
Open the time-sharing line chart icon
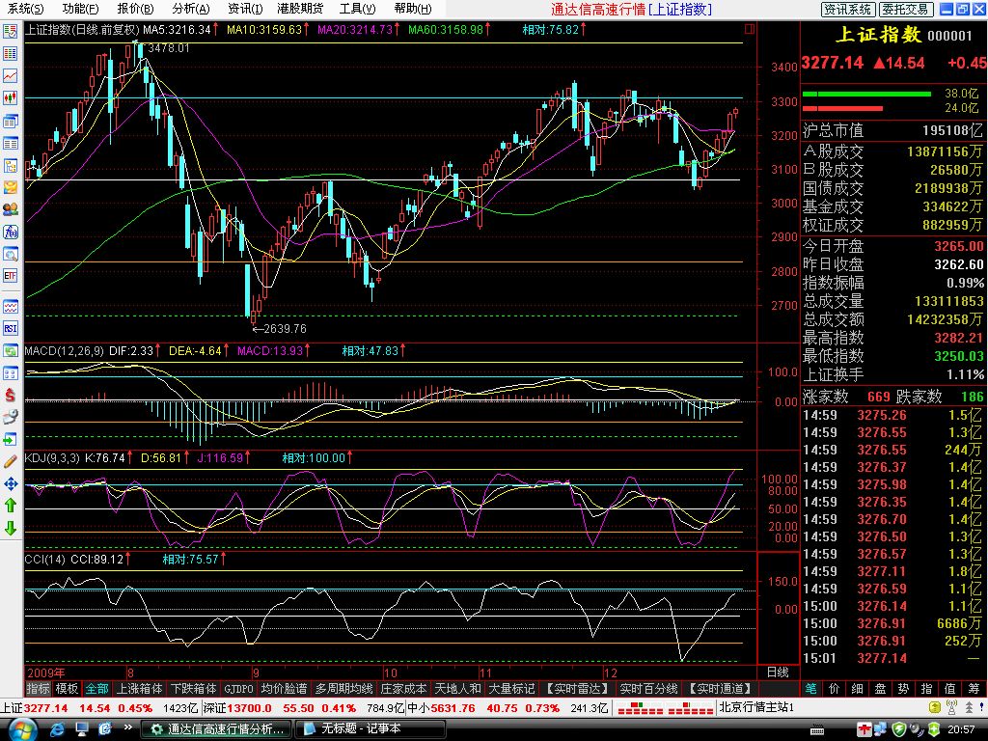[11, 75]
